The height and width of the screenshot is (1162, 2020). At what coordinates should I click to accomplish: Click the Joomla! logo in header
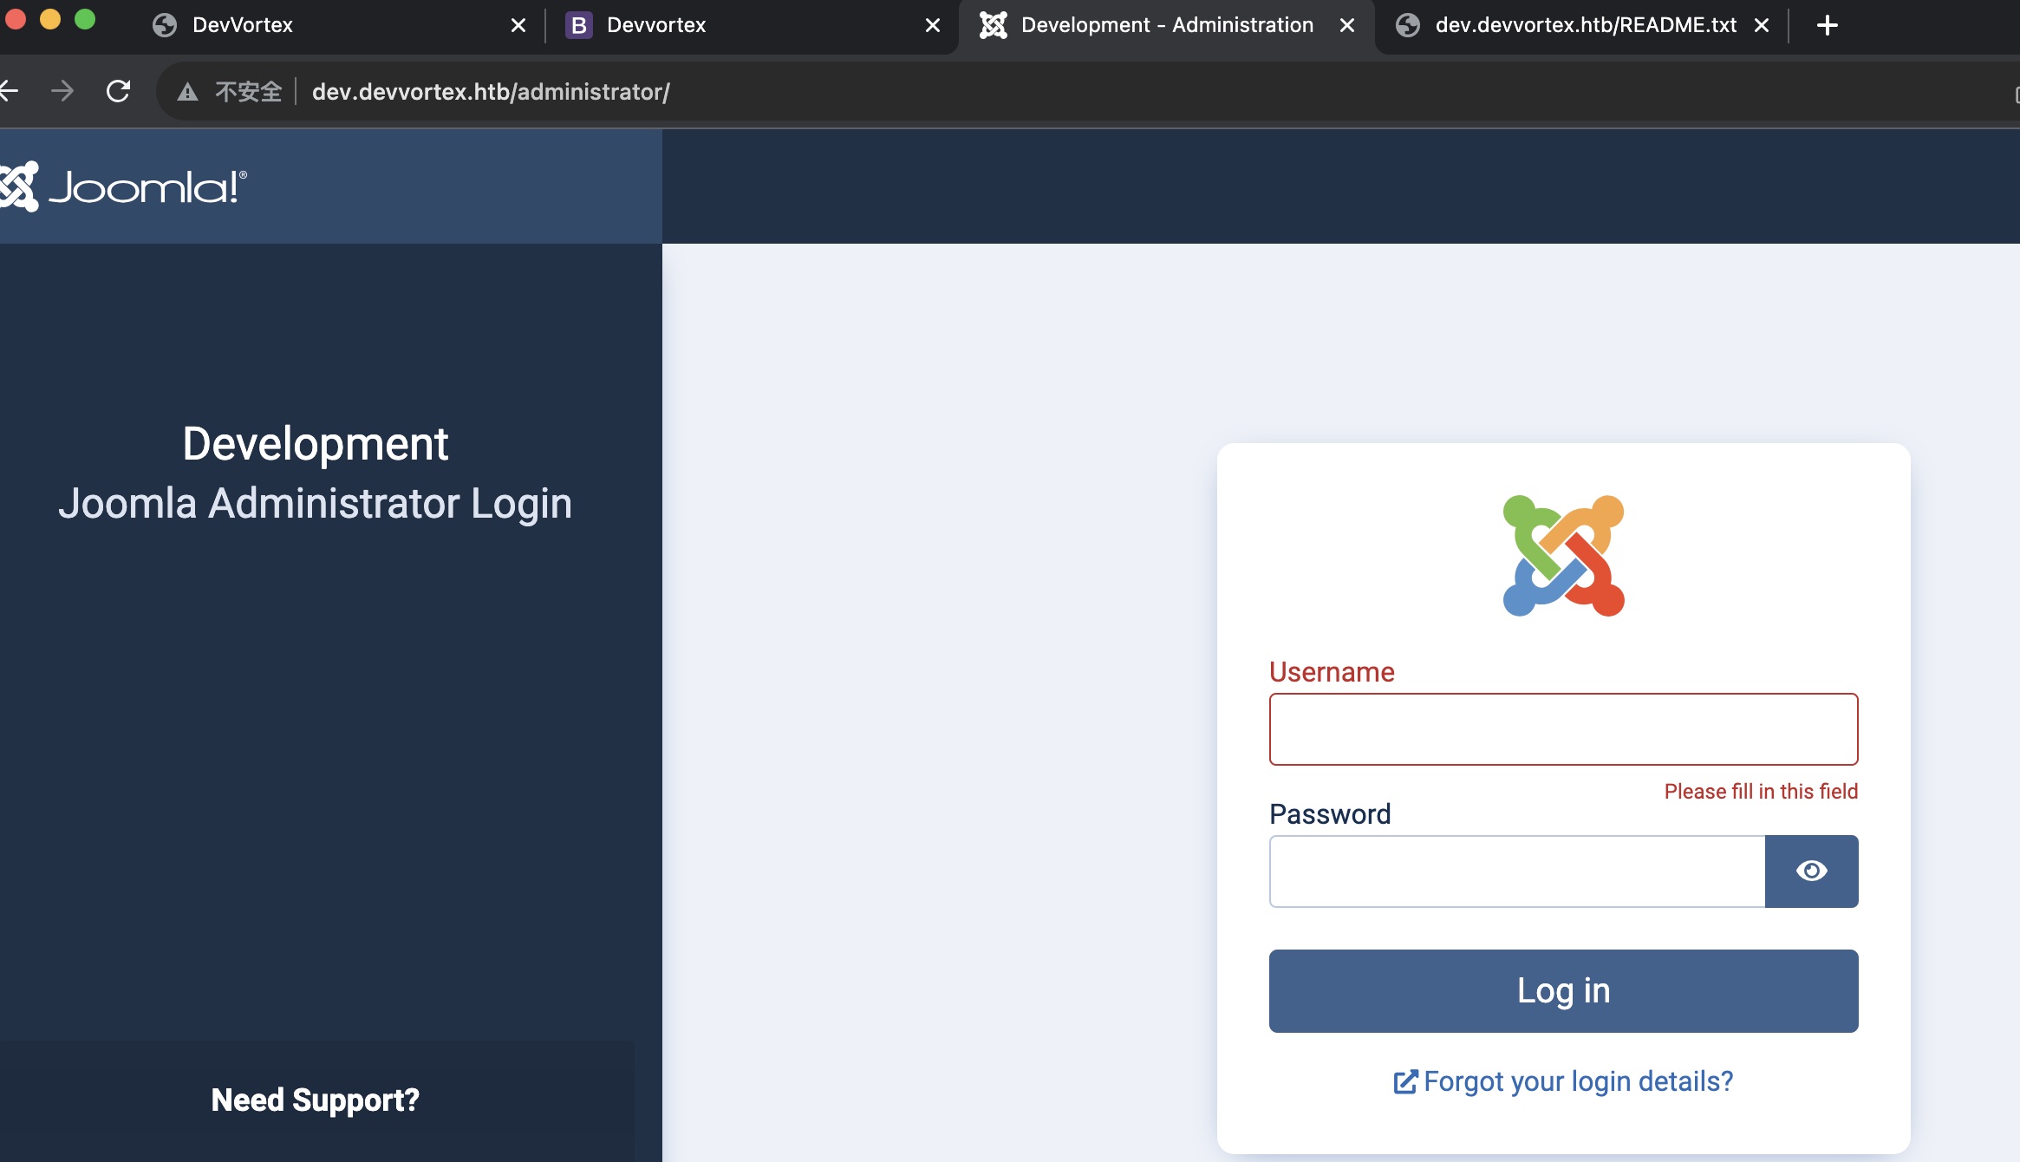point(126,186)
